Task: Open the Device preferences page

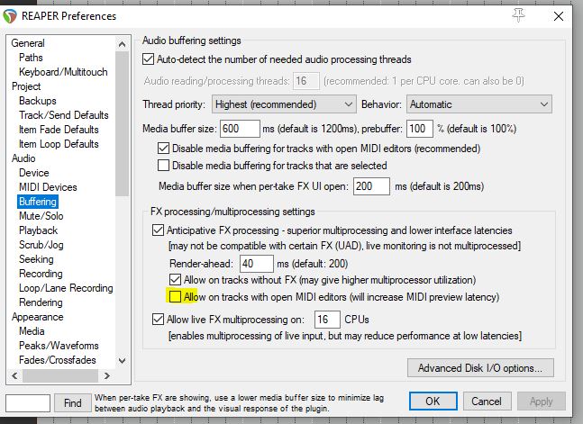Action: (34, 173)
